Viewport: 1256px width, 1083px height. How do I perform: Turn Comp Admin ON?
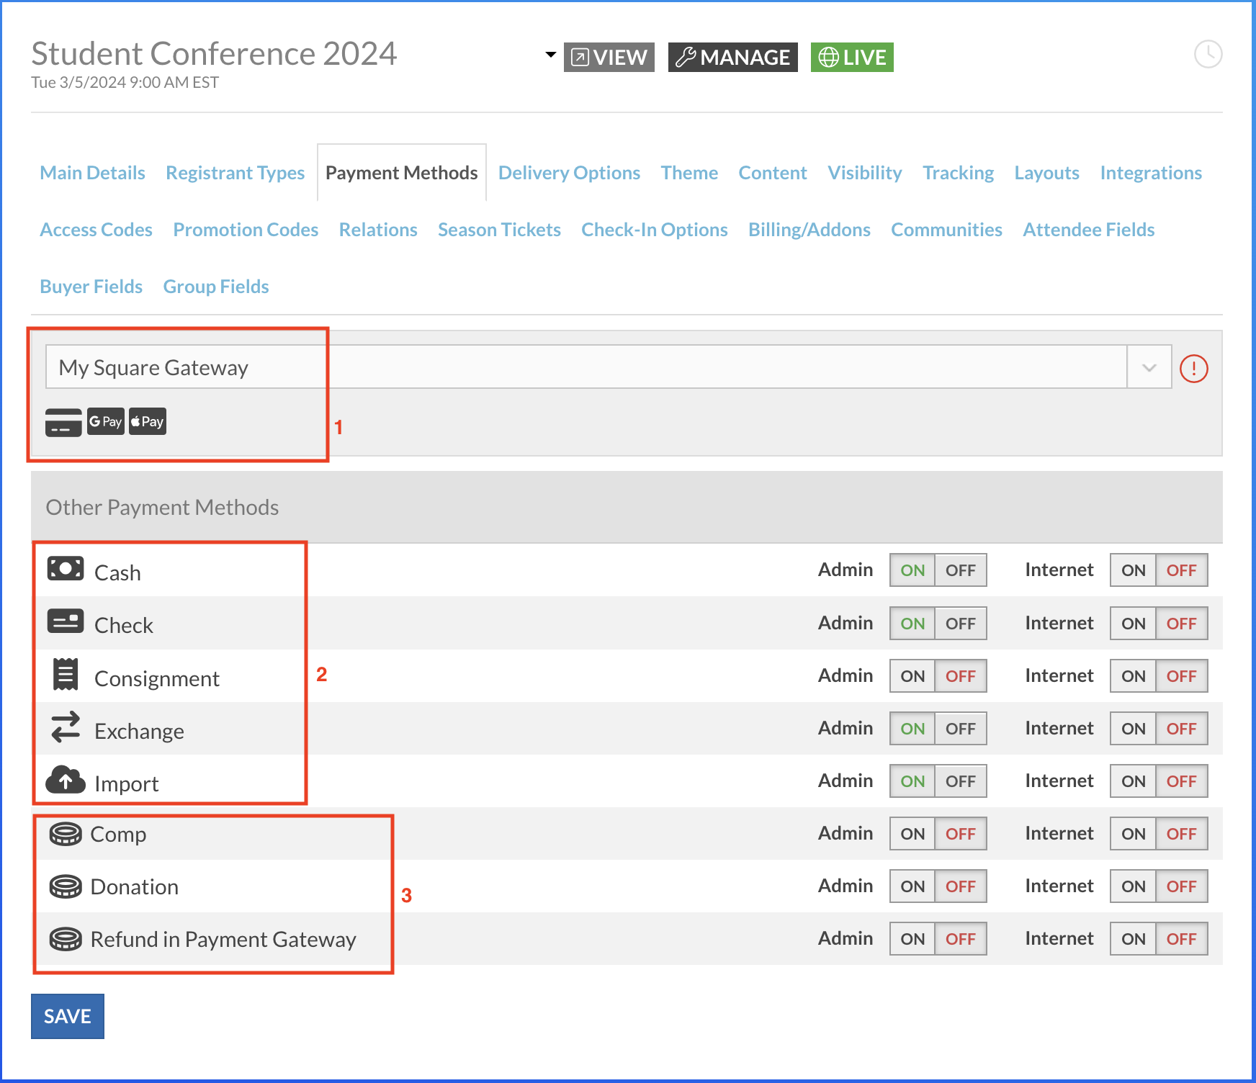click(912, 834)
